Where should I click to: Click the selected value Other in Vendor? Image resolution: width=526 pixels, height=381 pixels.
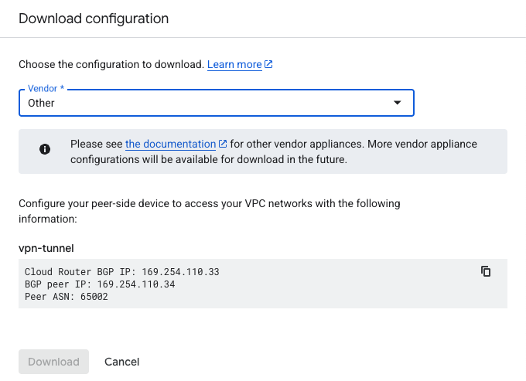click(42, 103)
